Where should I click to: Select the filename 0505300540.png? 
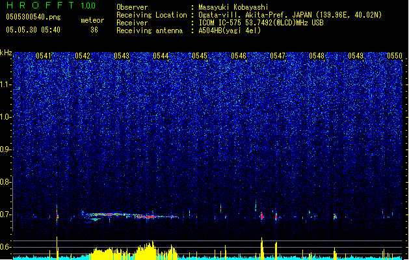[33, 17]
